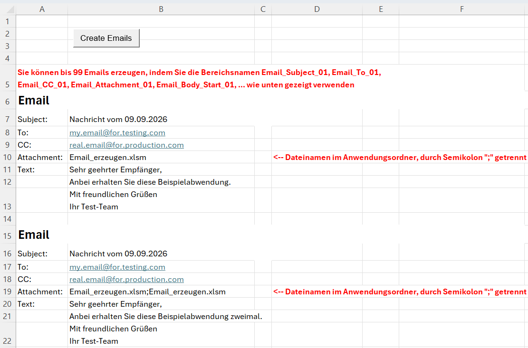Click the select-all corner triangle
Screen dimensions: 528x348
[x=10, y=10]
